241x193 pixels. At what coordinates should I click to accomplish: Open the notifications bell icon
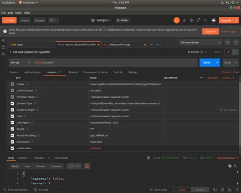click(x=198, y=20)
